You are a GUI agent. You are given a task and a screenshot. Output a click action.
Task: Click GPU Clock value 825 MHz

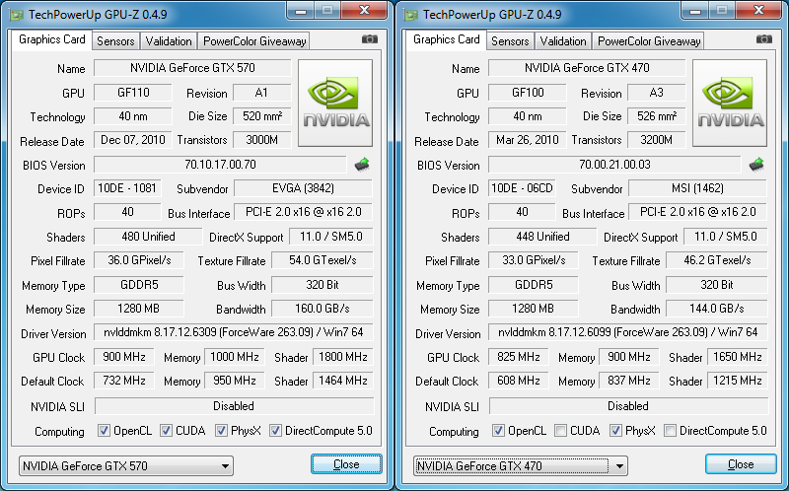(519, 357)
